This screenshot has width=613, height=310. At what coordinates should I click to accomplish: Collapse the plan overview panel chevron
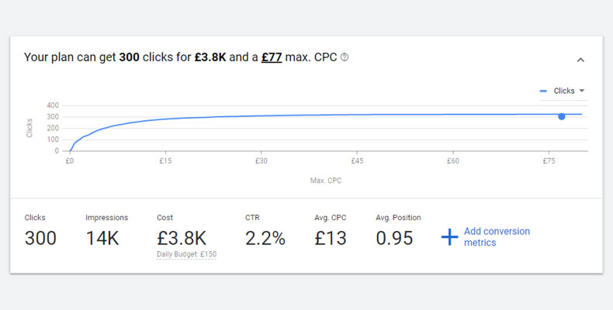coord(580,60)
